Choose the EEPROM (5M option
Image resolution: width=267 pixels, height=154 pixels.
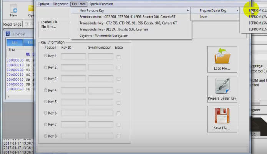[257, 23]
